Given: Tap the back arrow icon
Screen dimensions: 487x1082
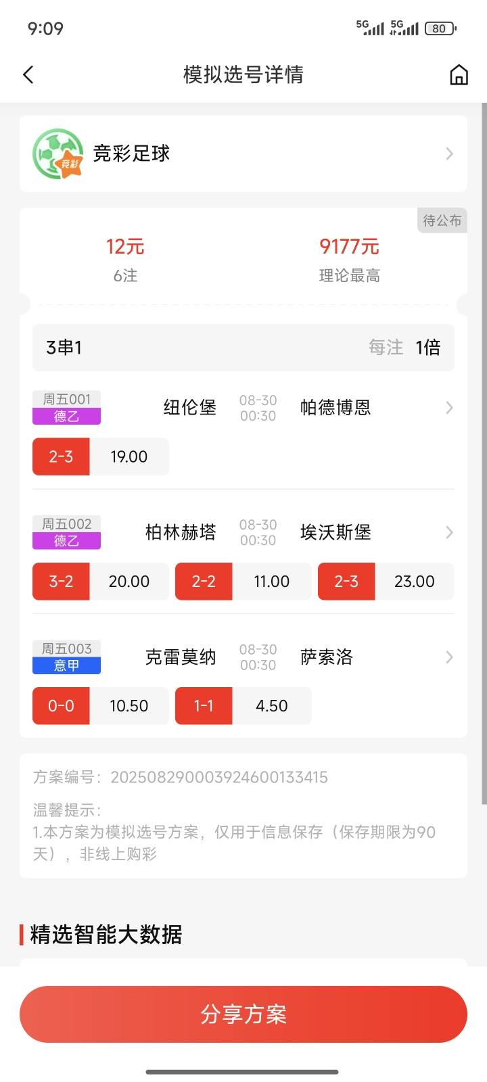Looking at the screenshot, I should [28, 74].
